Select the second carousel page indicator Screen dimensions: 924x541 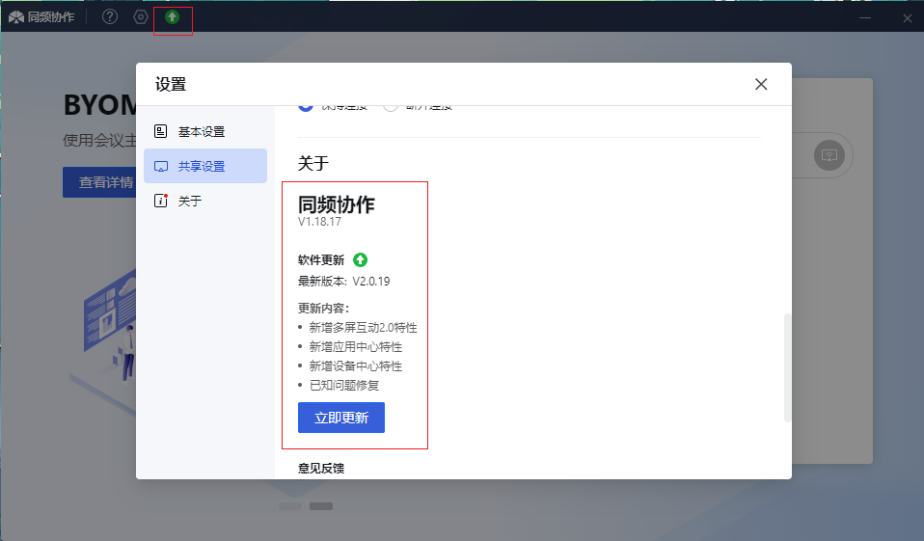pos(321,505)
